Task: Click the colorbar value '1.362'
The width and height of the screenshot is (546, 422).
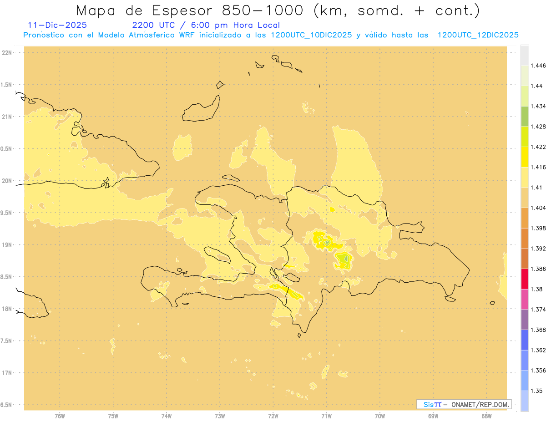Action: click(x=538, y=350)
